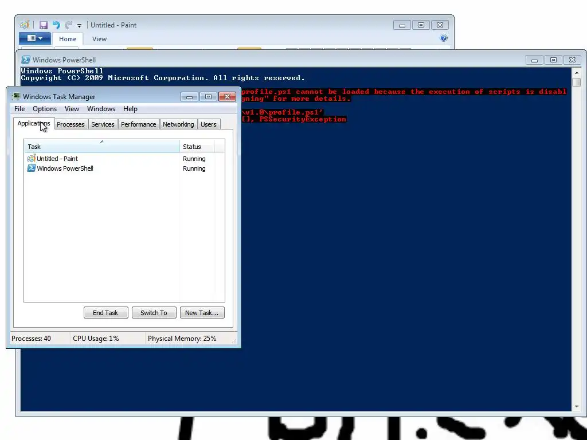
Task: Click the PowerShell icon in its title bar
Action: tap(25, 60)
